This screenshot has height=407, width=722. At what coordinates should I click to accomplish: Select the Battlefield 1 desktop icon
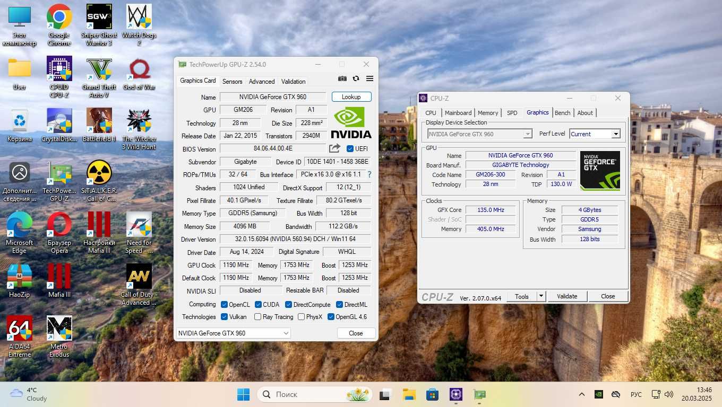pyautogui.click(x=99, y=126)
